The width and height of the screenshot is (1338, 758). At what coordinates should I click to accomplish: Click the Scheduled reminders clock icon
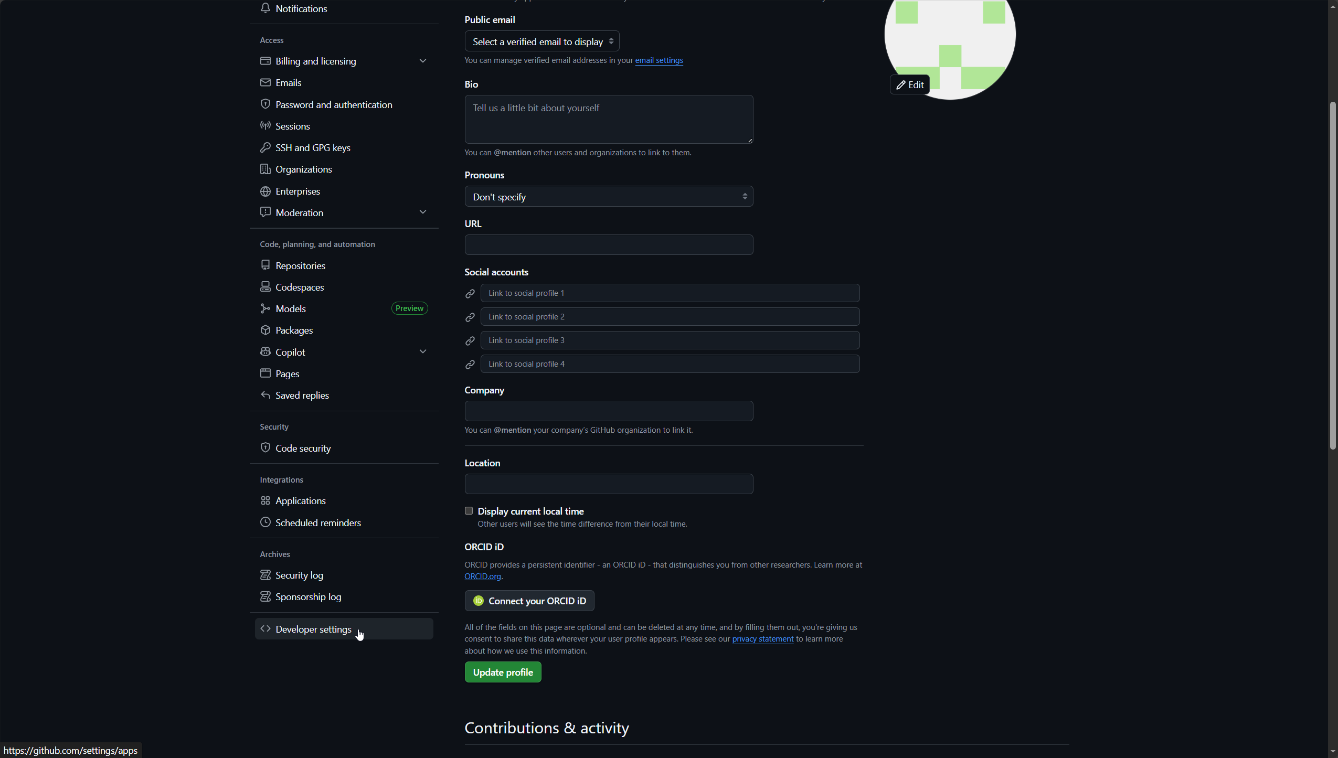(266, 522)
